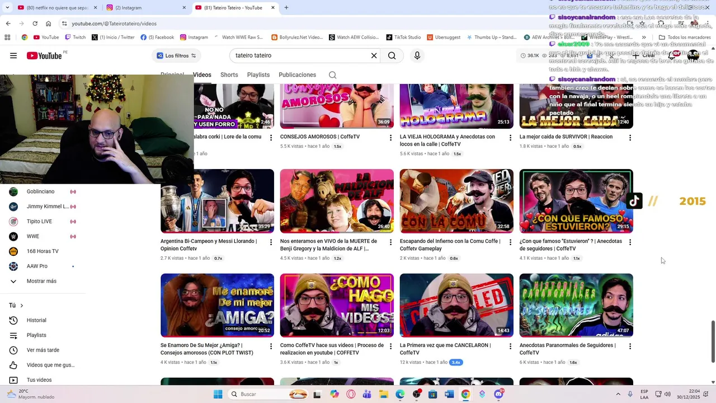The height and width of the screenshot is (403, 716).
Task: Click the browser home button
Action: pos(49,24)
